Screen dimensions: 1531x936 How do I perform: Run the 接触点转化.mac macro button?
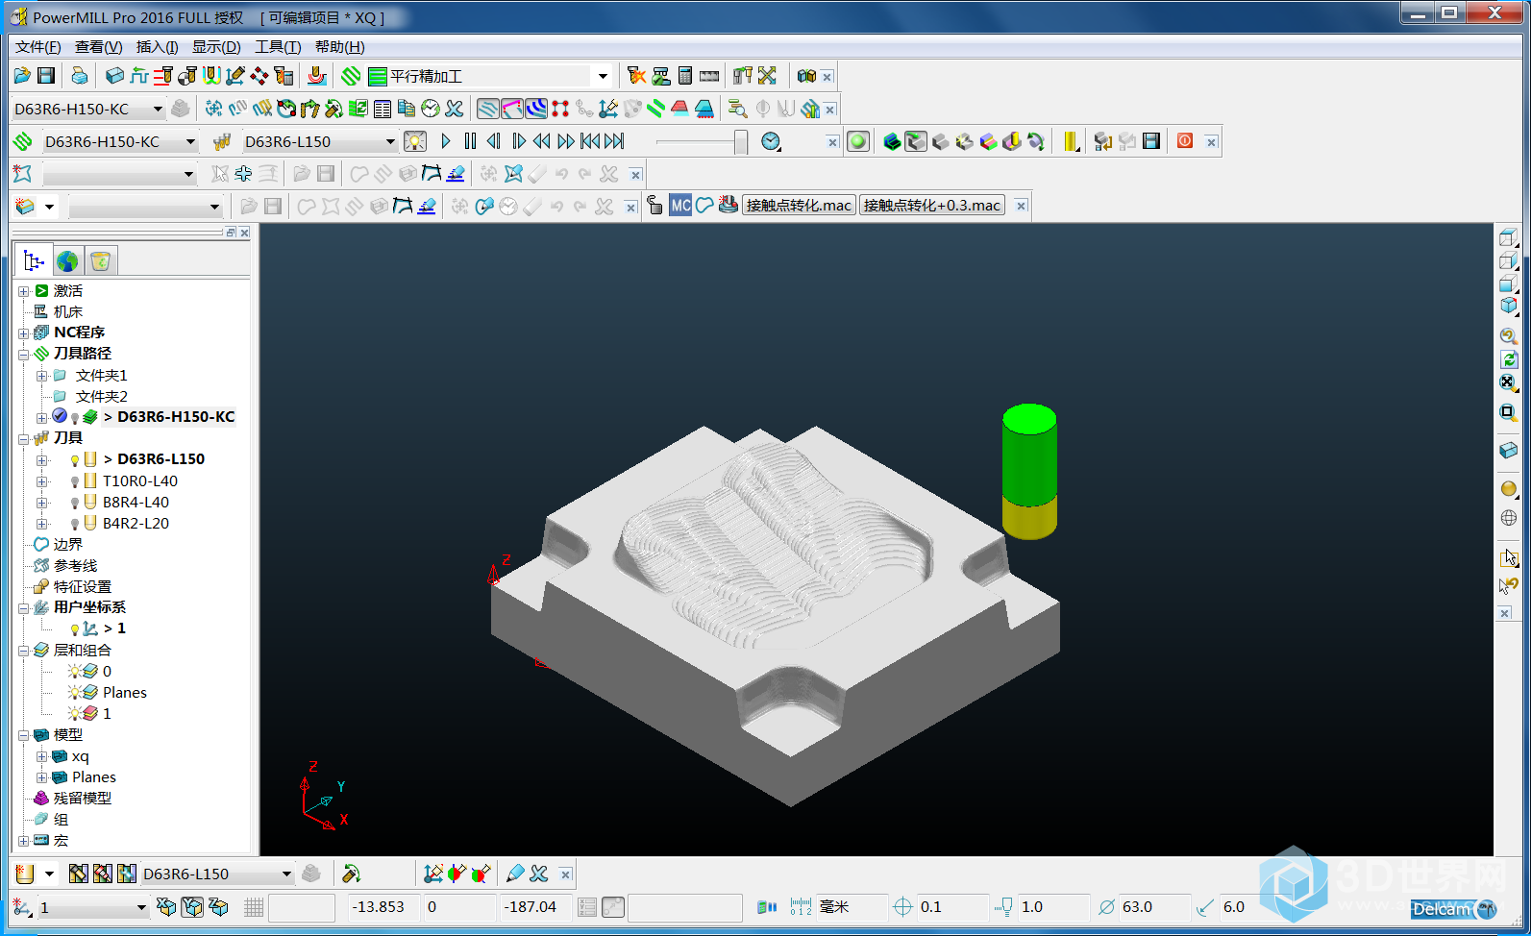pos(799,205)
